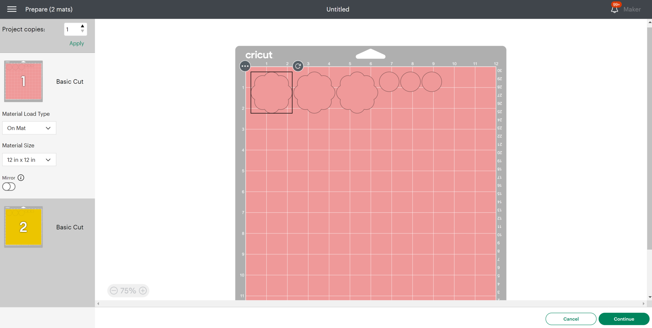Viewport: 652px width, 328px height.
Task: Select the second circle on mat
Action: coord(410,82)
